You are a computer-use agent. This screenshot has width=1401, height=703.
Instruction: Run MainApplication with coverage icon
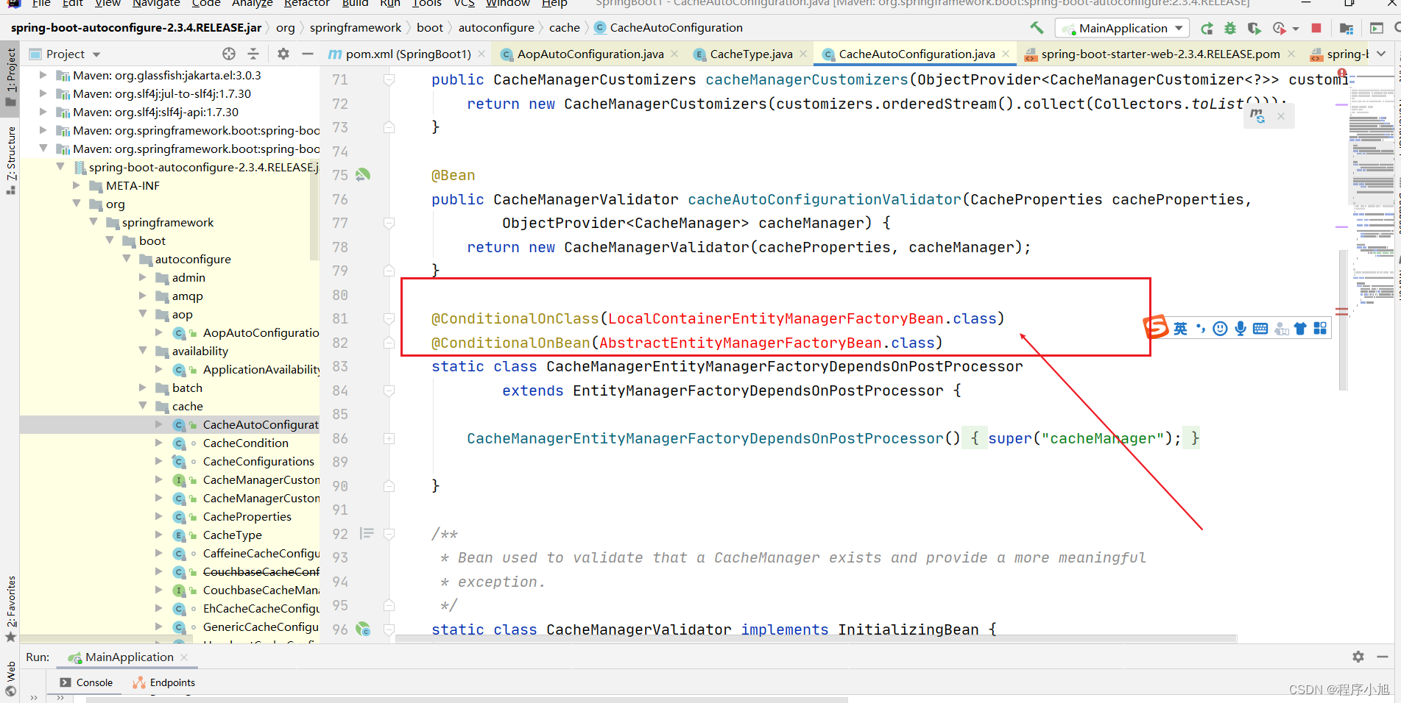(1254, 28)
